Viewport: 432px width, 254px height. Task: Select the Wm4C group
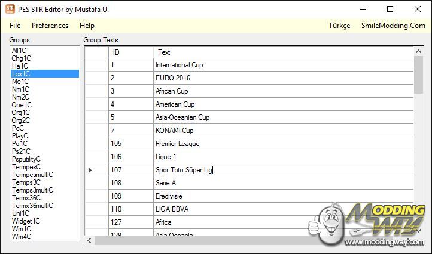coord(21,237)
